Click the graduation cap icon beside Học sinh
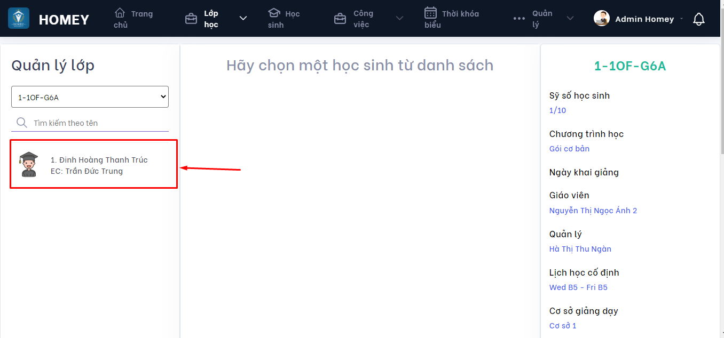The image size is (724, 338). coord(274,14)
